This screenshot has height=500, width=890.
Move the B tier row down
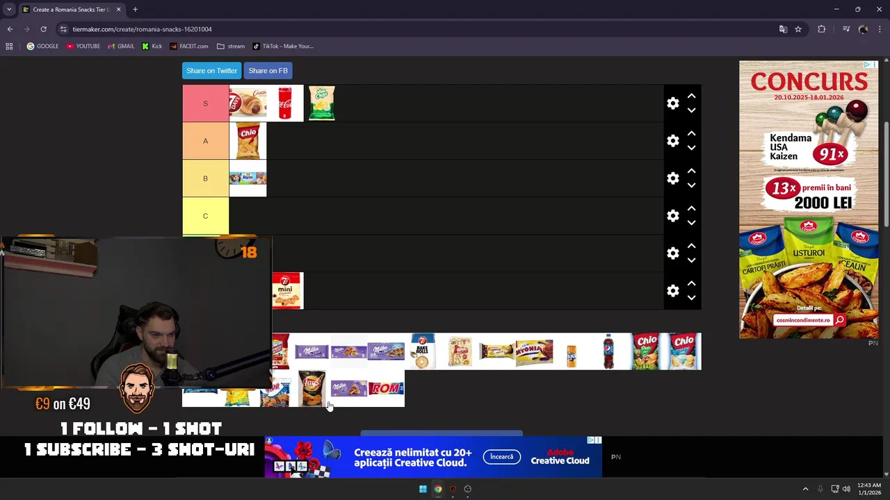click(691, 185)
